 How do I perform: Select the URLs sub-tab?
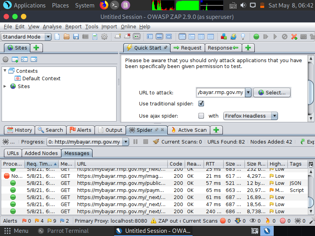[x=13, y=153]
